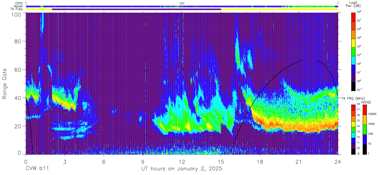Image resolution: width=380 pixels, height=175 pixels.
Task: Pick the cyan segment of Lag0 Pwr colorbar
Action: 354,60
